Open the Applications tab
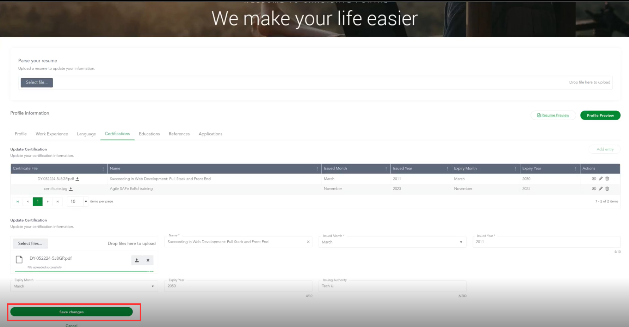629x327 pixels. click(x=210, y=134)
